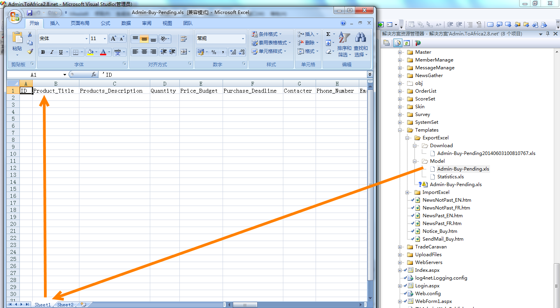Click the top align icon

[x=135, y=39]
